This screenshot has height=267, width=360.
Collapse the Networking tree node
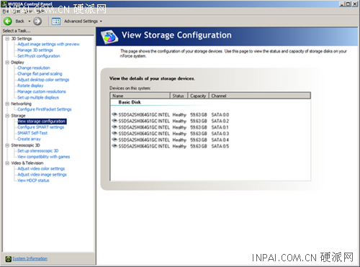point(7,104)
